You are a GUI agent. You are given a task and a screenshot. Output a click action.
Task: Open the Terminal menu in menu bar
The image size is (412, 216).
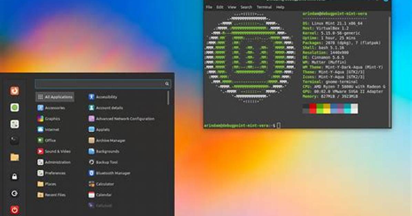264,7
